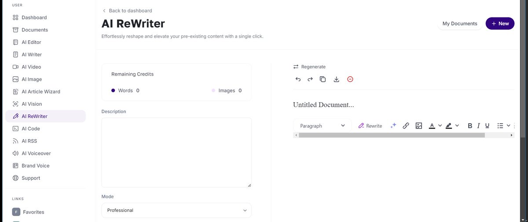This screenshot has width=528, height=222.
Task: Click the AI Editor icon in sidebar
Action: pos(15,42)
